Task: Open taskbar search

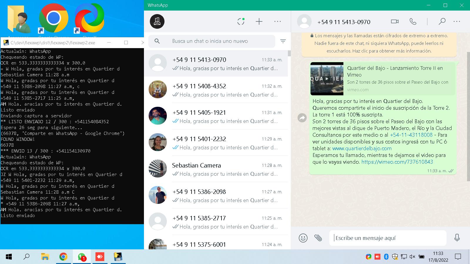Action: 26,257
